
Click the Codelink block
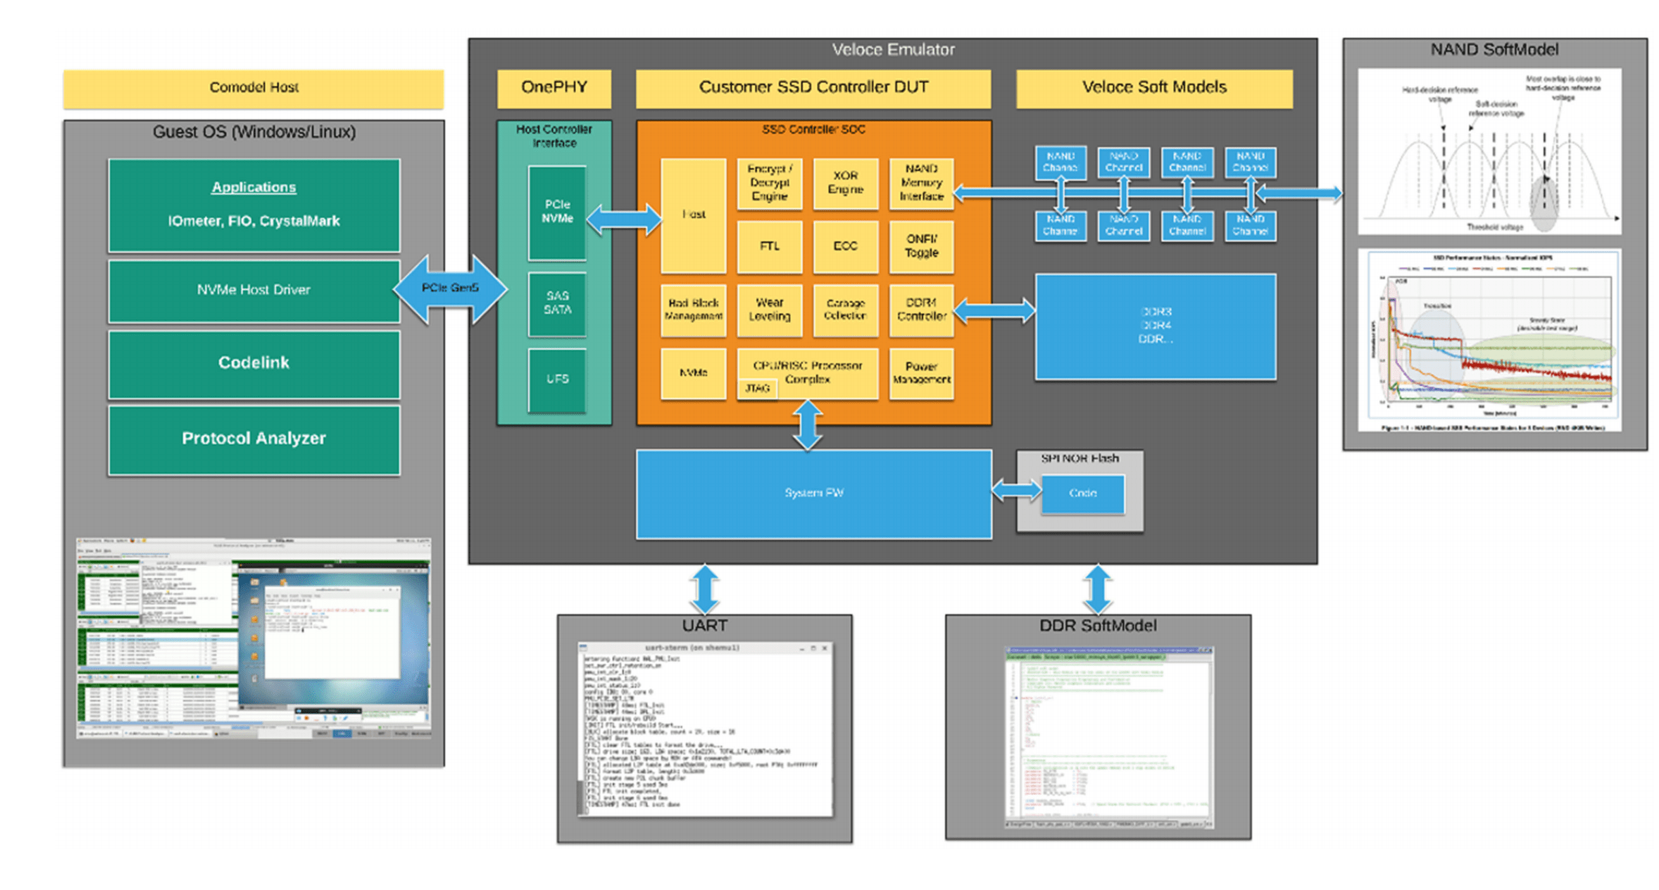tap(253, 364)
